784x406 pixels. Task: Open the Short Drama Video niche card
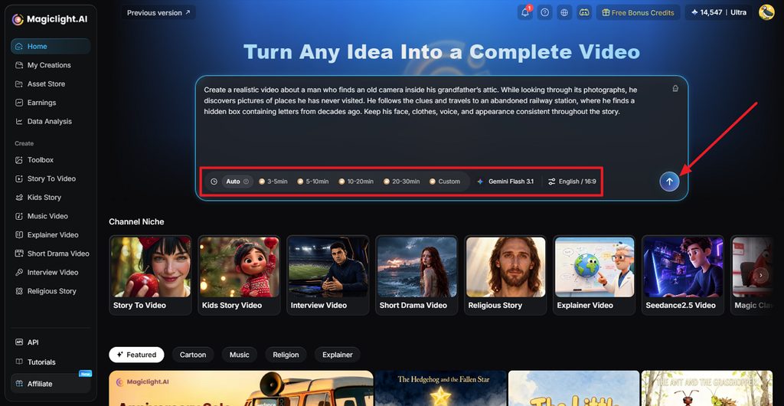click(x=416, y=275)
